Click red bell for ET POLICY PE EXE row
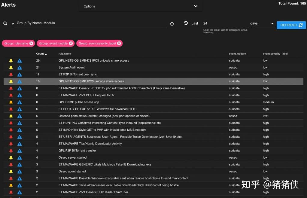Image resolution: width=307 pixels, height=198 pixels. [x=11, y=109]
